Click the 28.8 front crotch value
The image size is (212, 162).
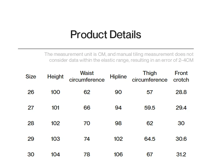point(181,92)
